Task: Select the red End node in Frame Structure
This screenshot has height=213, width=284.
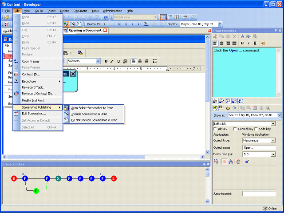Action: [114, 178]
